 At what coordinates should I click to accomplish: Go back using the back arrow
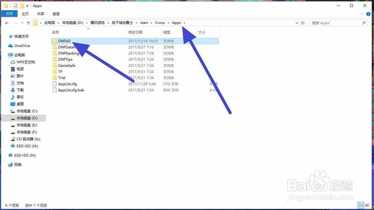point(7,23)
